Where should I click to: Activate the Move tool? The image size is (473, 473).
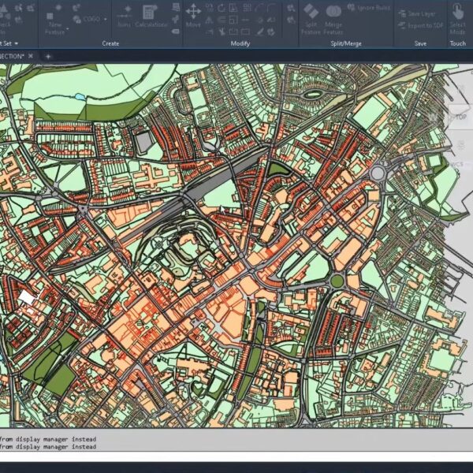(x=193, y=14)
